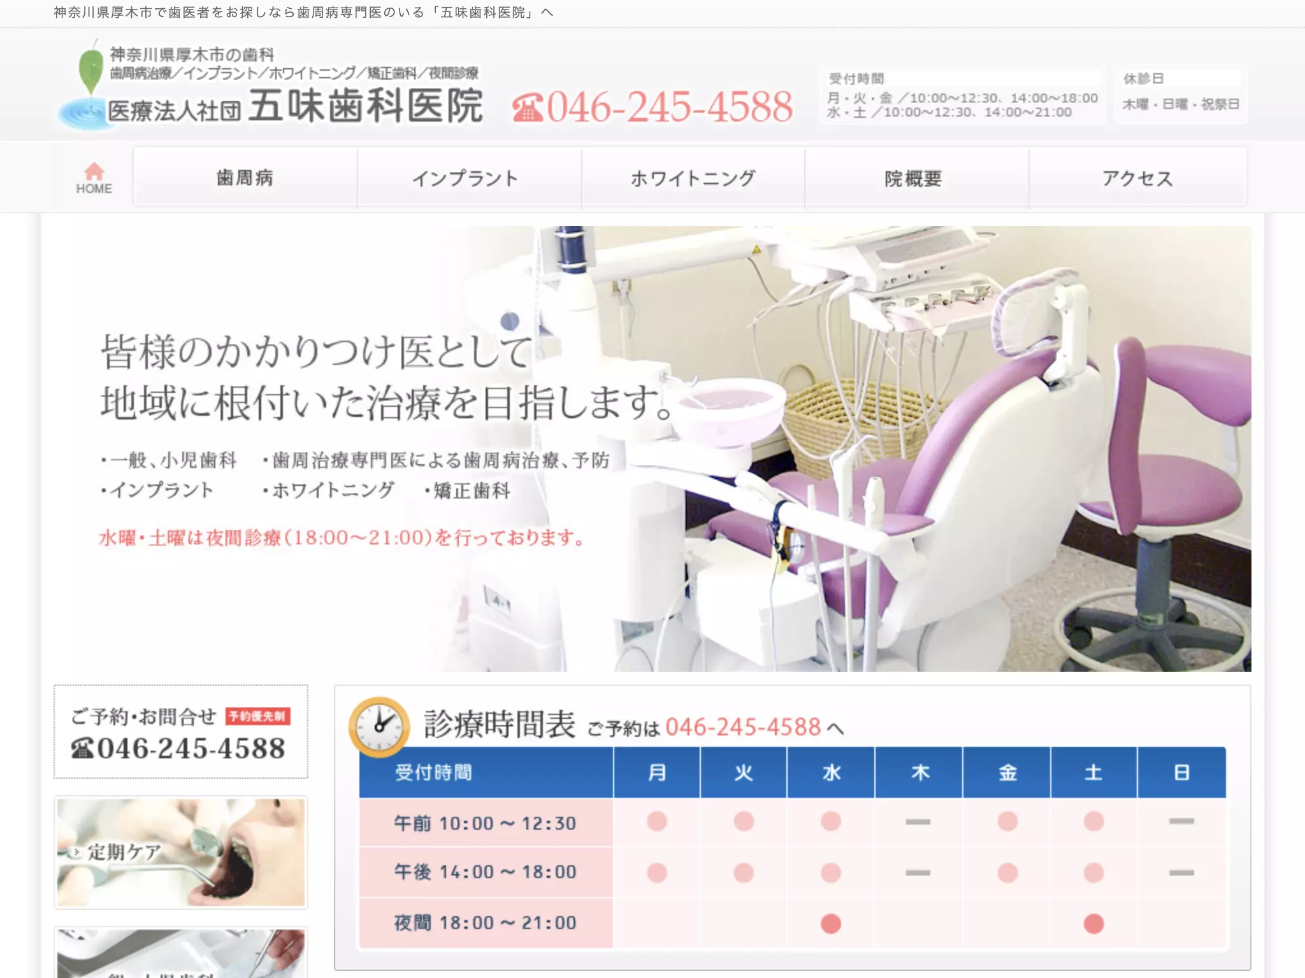Click the 休診日 info box in header
Screen dimensions: 1305x978
click(1181, 94)
